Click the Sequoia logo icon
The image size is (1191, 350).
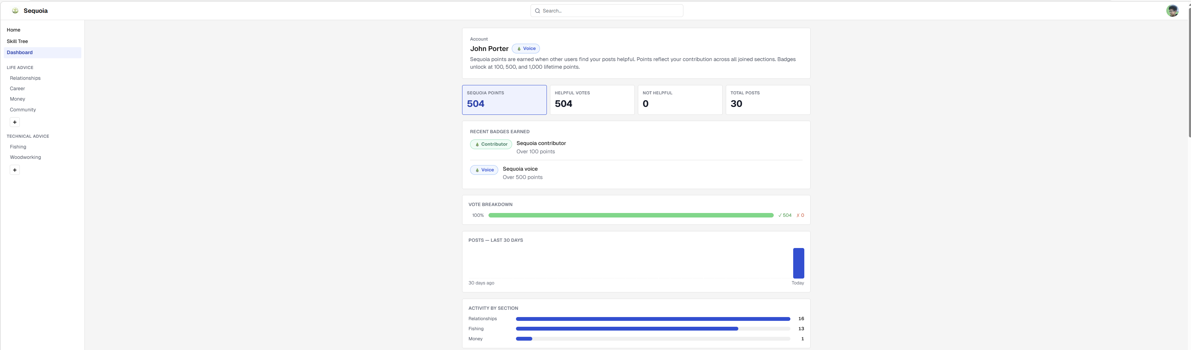[15, 11]
